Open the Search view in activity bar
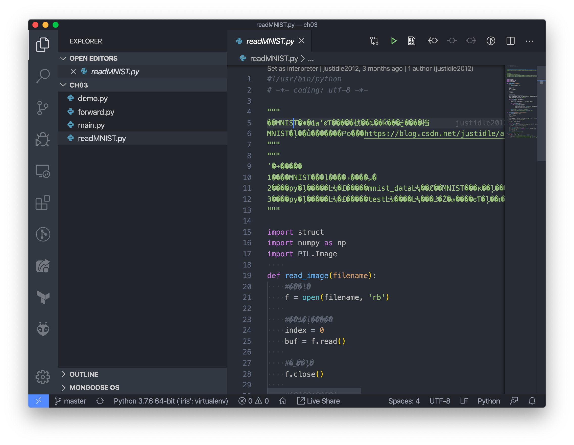 pyautogui.click(x=43, y=76)
